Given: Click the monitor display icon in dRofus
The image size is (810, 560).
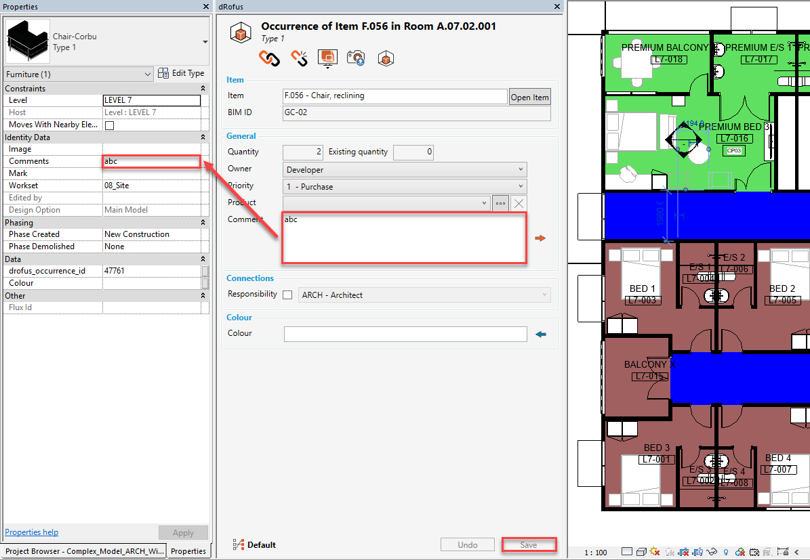Looking at the screenshot, I should point(327,58).
